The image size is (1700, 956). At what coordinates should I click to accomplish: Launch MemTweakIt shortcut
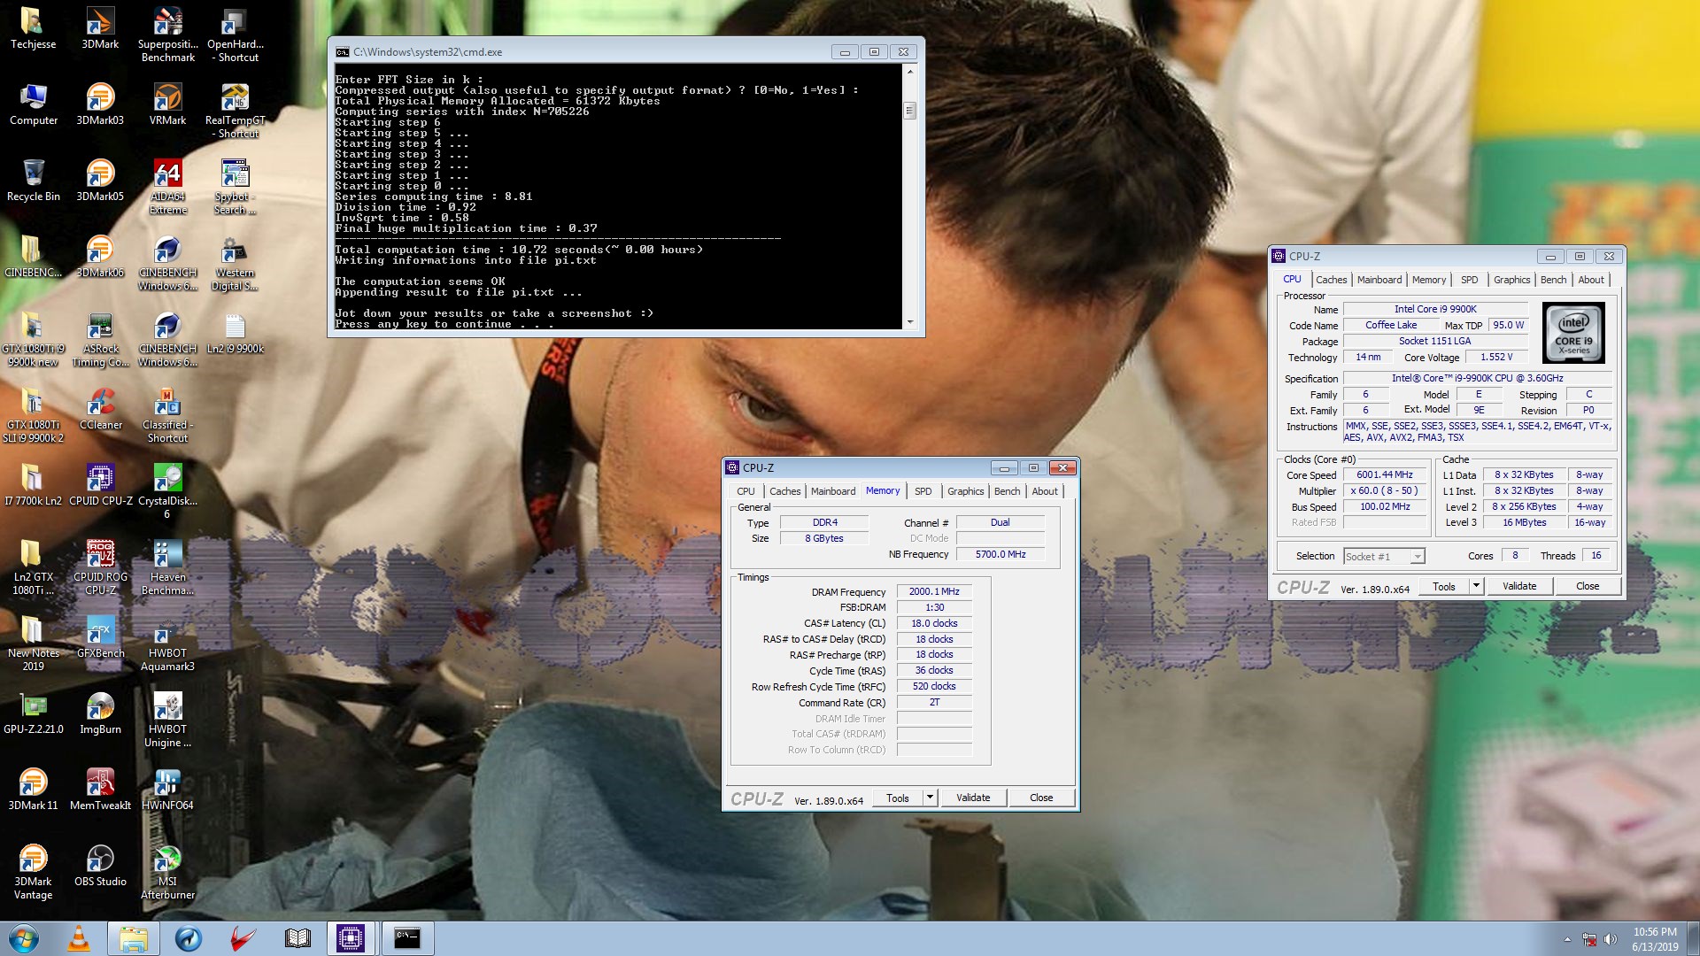pos(100,790)
